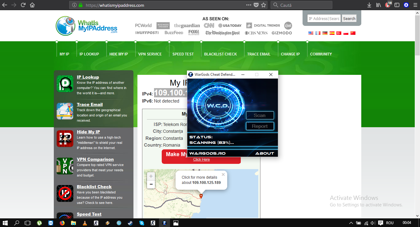Open the Trace Email map icon
420x227 pixels.
[65, 111]
